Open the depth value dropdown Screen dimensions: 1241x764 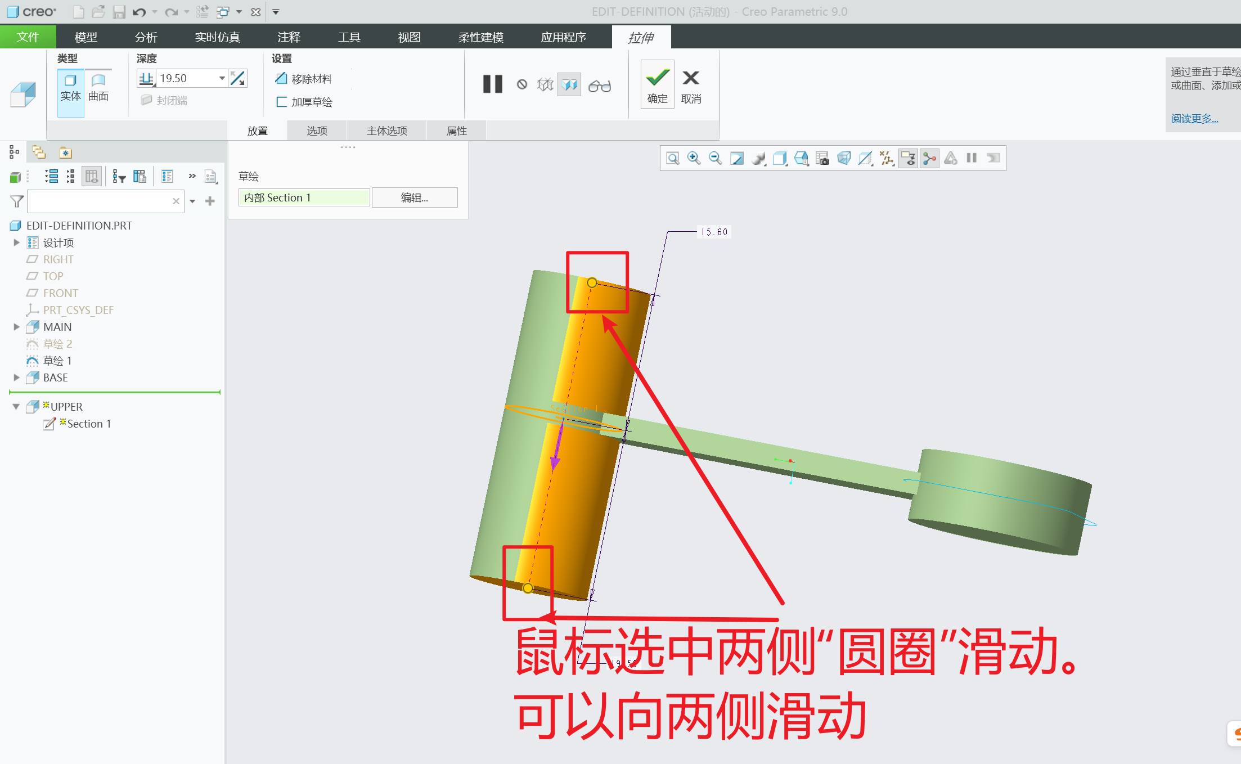tap(222, 78)
